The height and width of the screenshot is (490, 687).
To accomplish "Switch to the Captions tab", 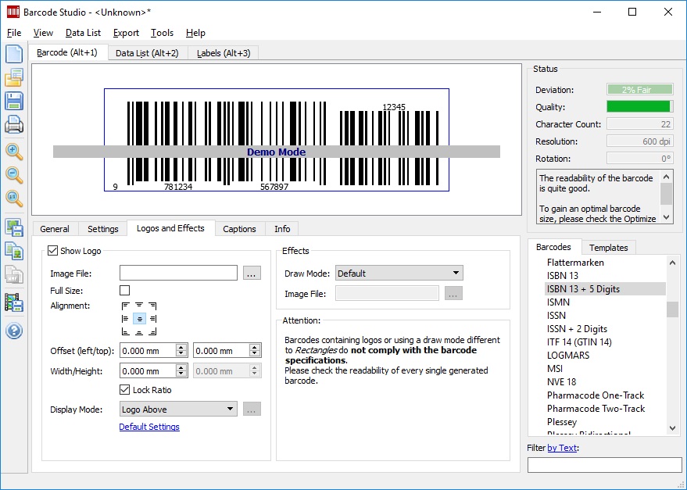I will [239, 228].
